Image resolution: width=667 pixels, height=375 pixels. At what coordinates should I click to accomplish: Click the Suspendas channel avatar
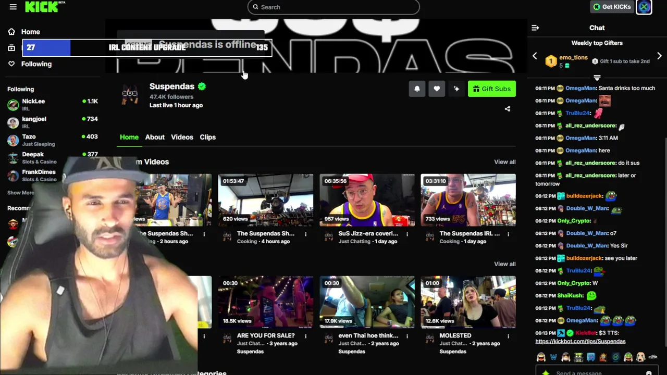[130, 94]
